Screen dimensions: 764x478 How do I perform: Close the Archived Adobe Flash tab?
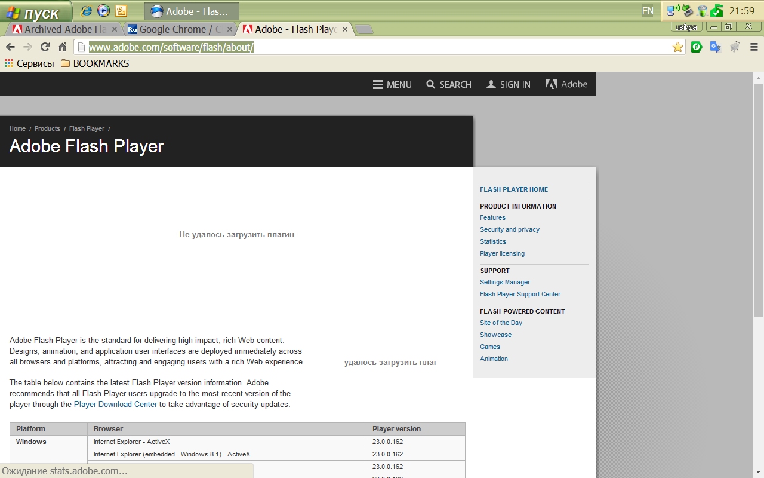click(115, 29)
